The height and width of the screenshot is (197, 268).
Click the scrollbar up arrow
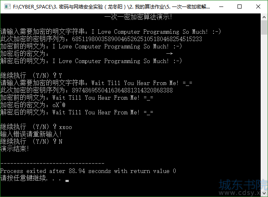pos(264,17)
